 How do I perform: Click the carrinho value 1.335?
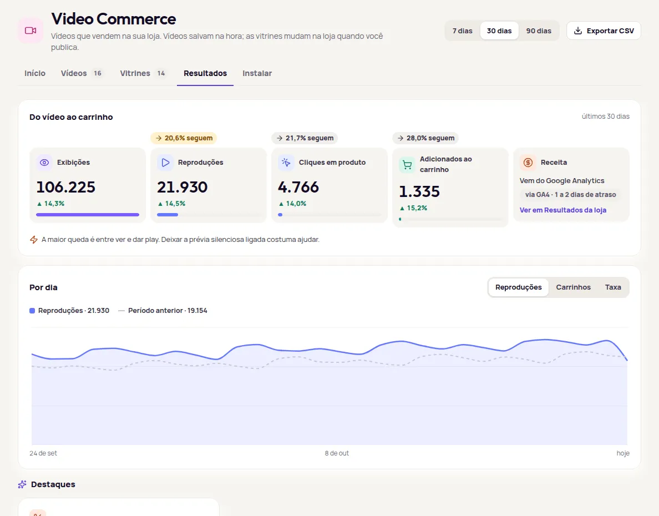(419, 192)
